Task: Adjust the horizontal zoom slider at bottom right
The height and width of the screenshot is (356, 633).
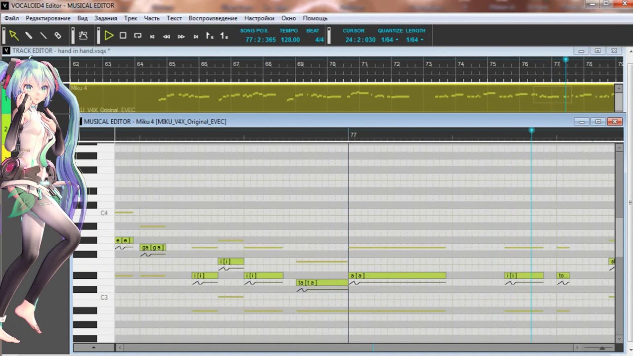Action: point(602,348)
